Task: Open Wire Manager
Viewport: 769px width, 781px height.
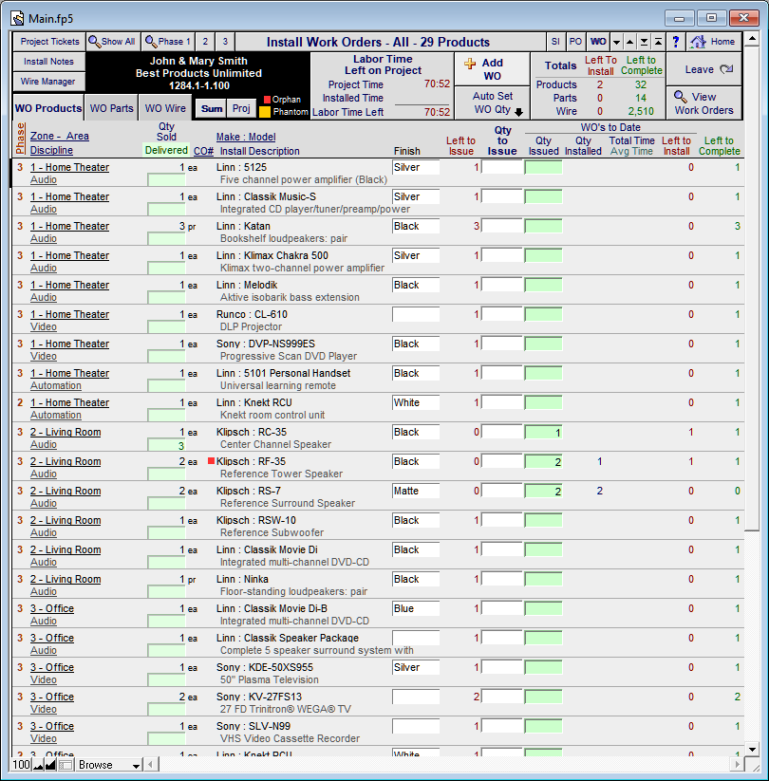Action: [x=48, y=82]
